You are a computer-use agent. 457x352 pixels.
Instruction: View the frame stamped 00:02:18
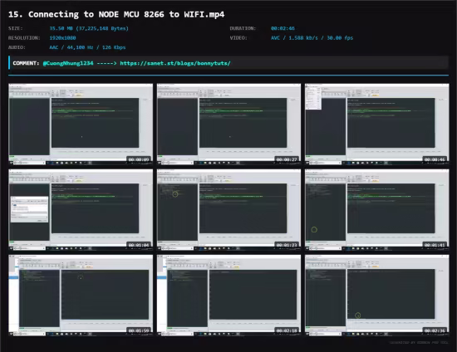point(228,296)
